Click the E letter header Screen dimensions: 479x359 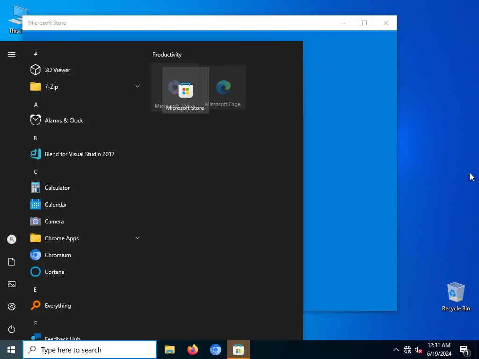tap(35, 289)
